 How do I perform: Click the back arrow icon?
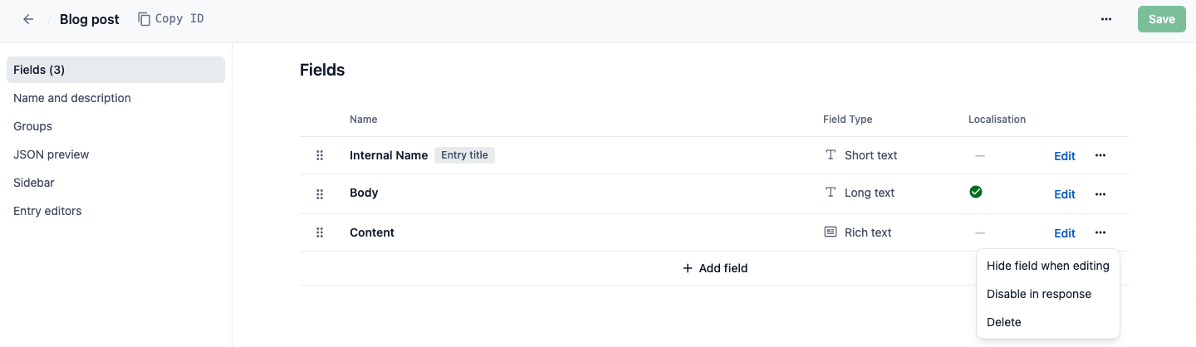click(x=28, y=19)
